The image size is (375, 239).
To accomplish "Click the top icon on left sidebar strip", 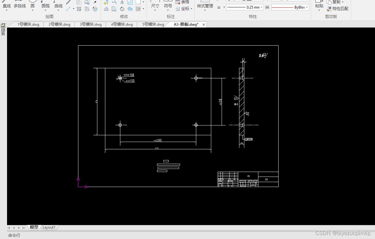I will 3,26.
